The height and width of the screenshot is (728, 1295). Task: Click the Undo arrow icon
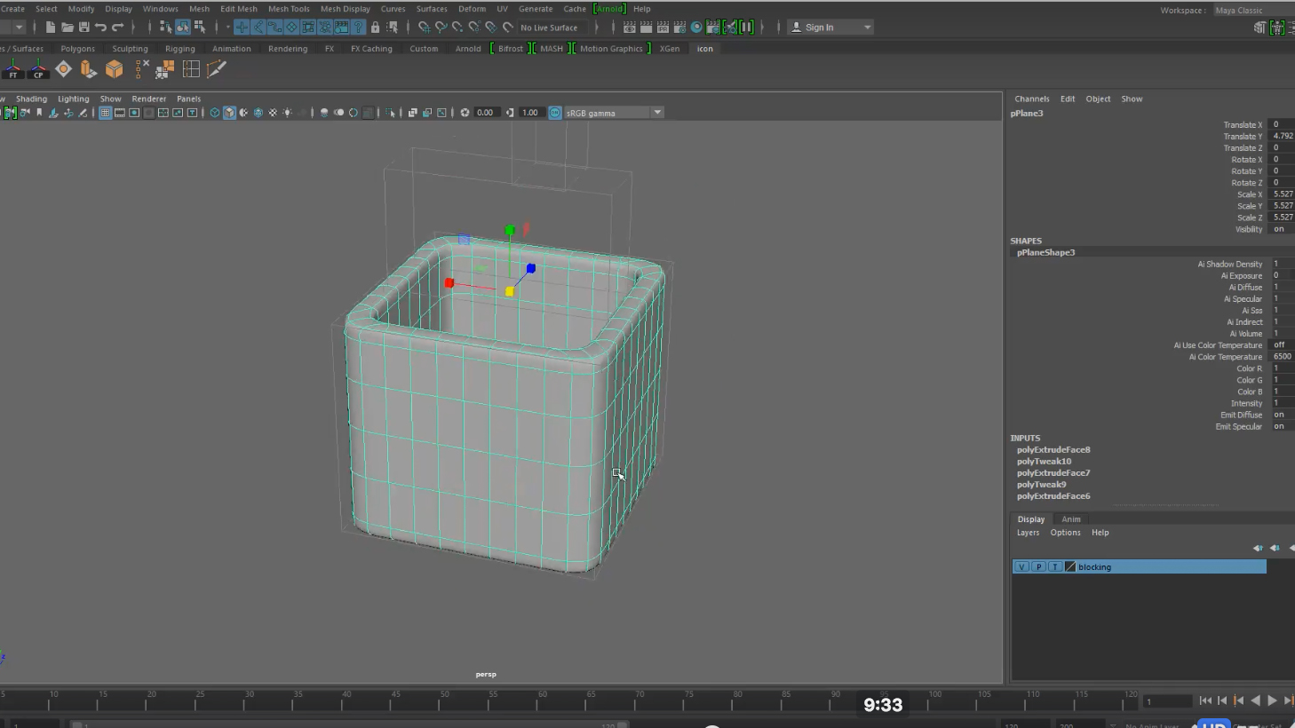pyautogui.click(x=100, y=28)
